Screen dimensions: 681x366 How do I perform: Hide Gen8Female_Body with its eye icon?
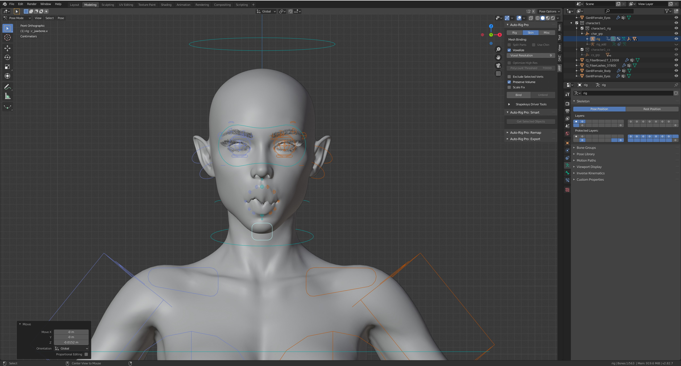point(676,71)
